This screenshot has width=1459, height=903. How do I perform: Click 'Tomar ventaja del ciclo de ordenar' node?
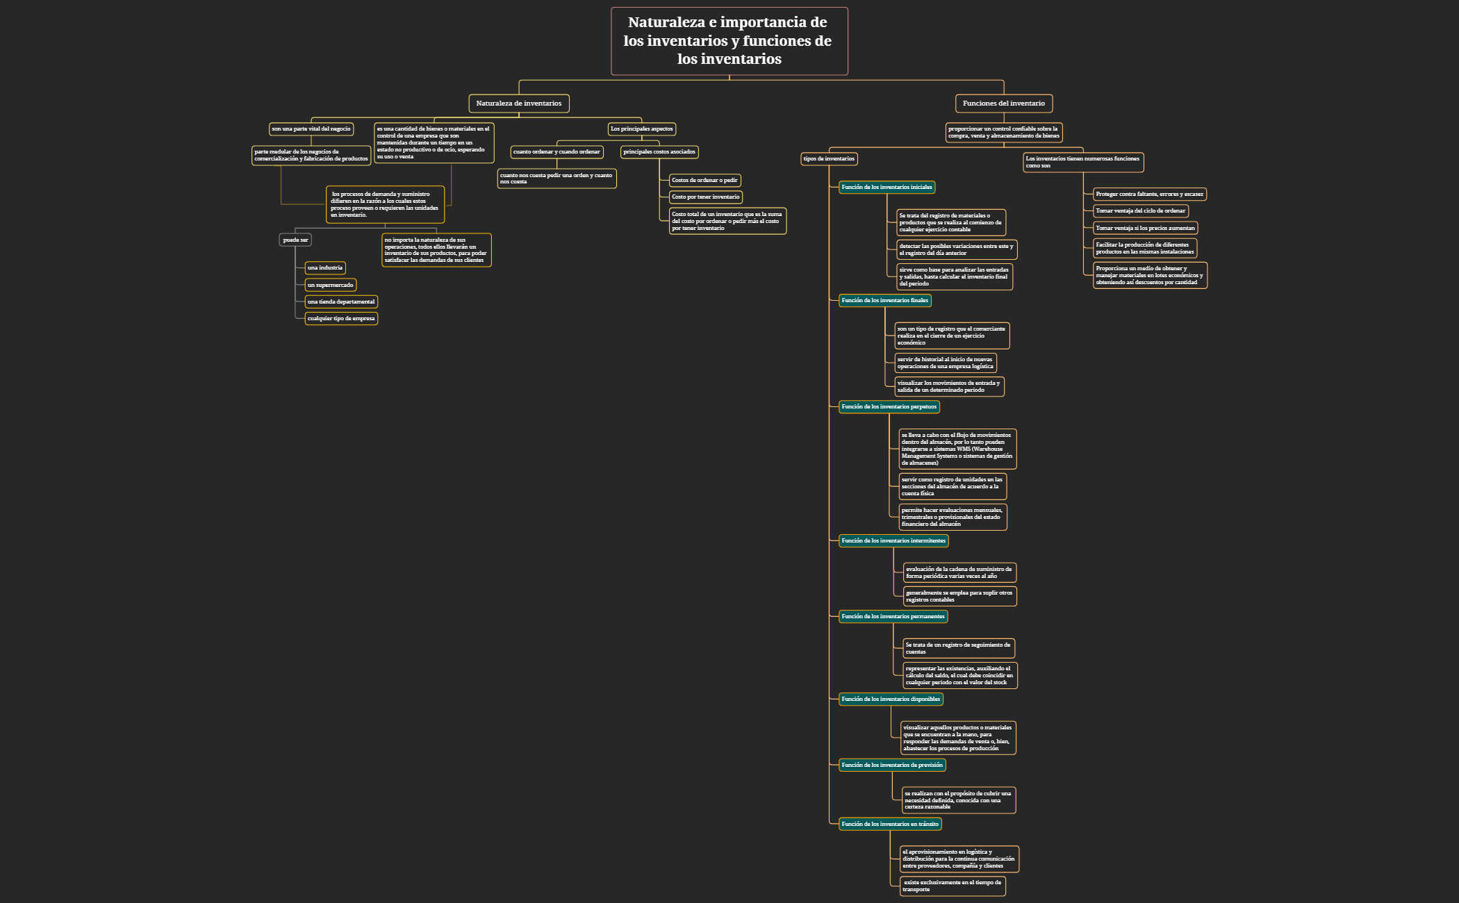point(1140,211)
